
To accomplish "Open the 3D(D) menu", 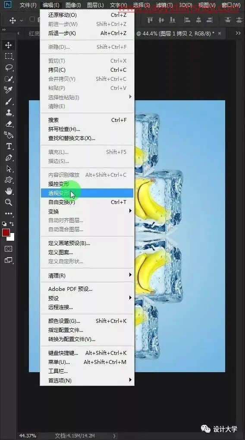I will (185, 5).
